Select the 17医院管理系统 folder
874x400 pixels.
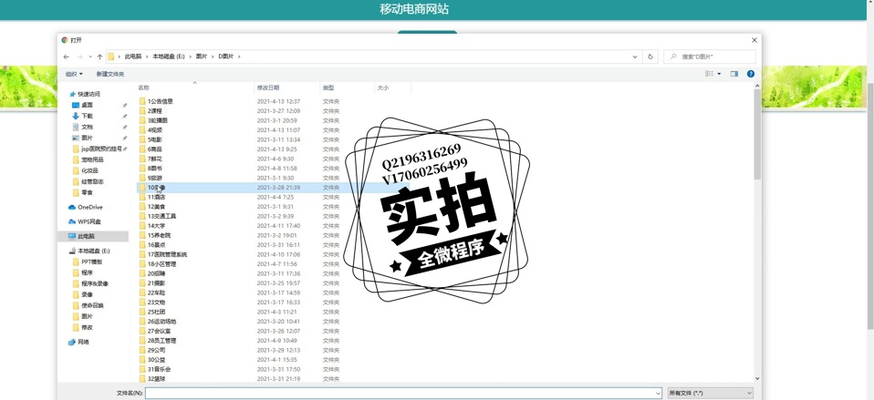(x=167, y=254)
